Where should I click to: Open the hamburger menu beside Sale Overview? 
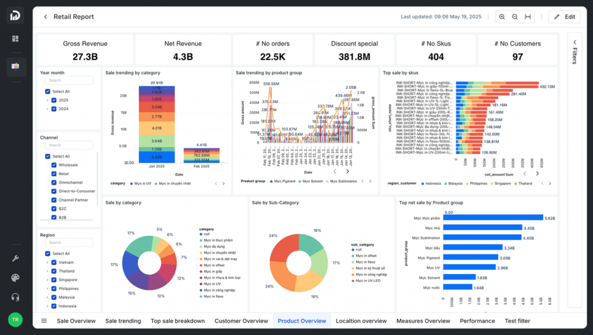click(44, 321)
